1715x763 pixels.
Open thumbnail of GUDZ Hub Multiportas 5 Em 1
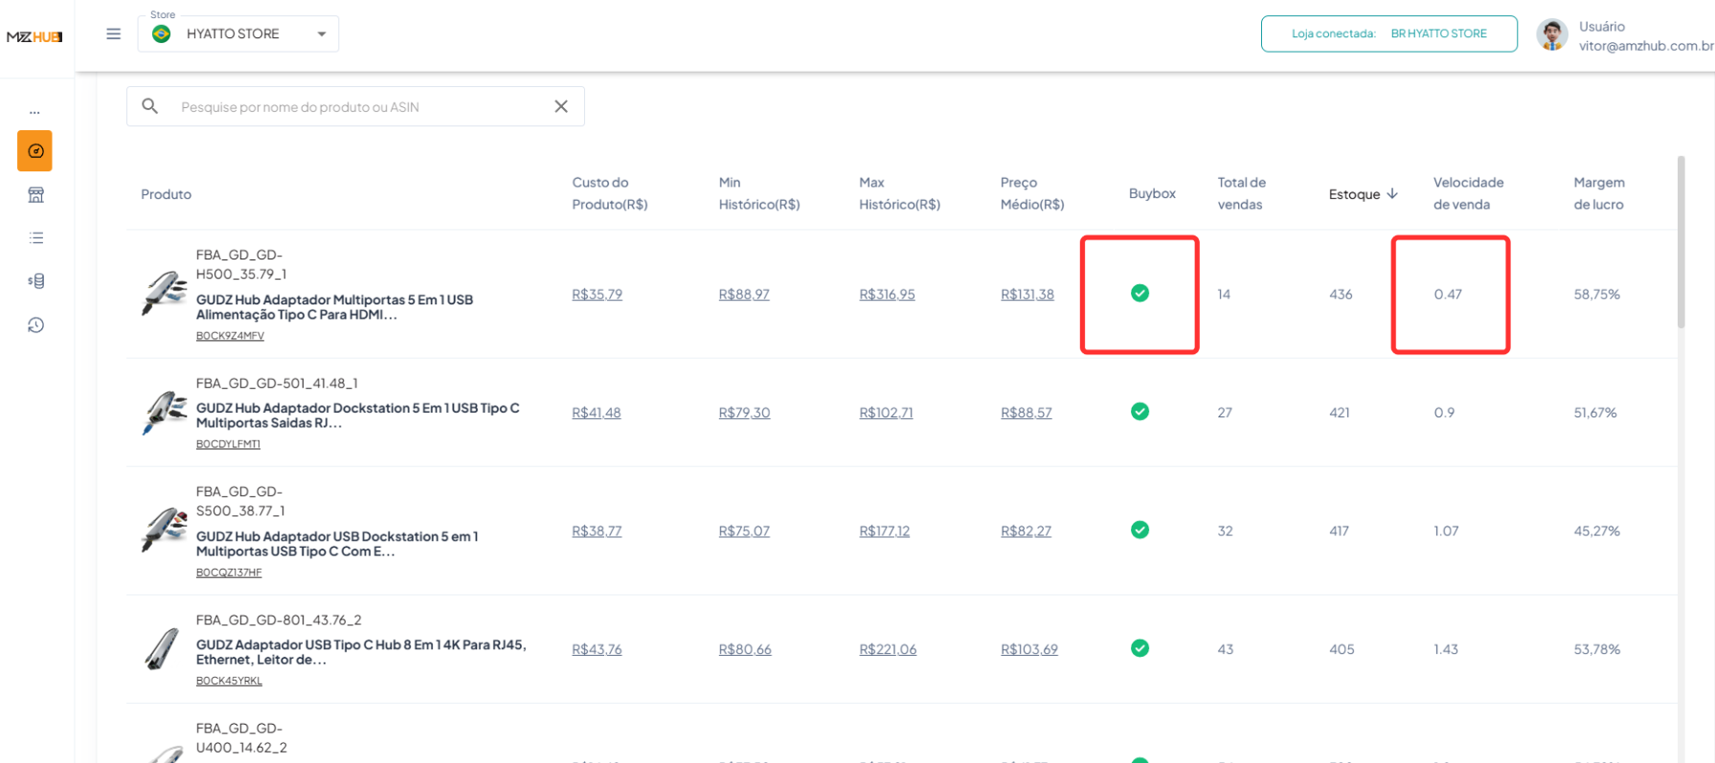165,293
